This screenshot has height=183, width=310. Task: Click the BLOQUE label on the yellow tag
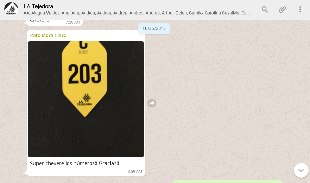(83, 52)
